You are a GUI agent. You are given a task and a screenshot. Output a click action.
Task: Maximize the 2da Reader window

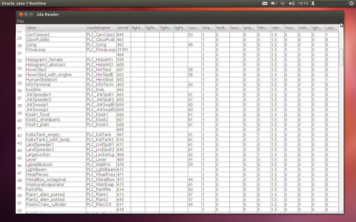tap(31, 14)
